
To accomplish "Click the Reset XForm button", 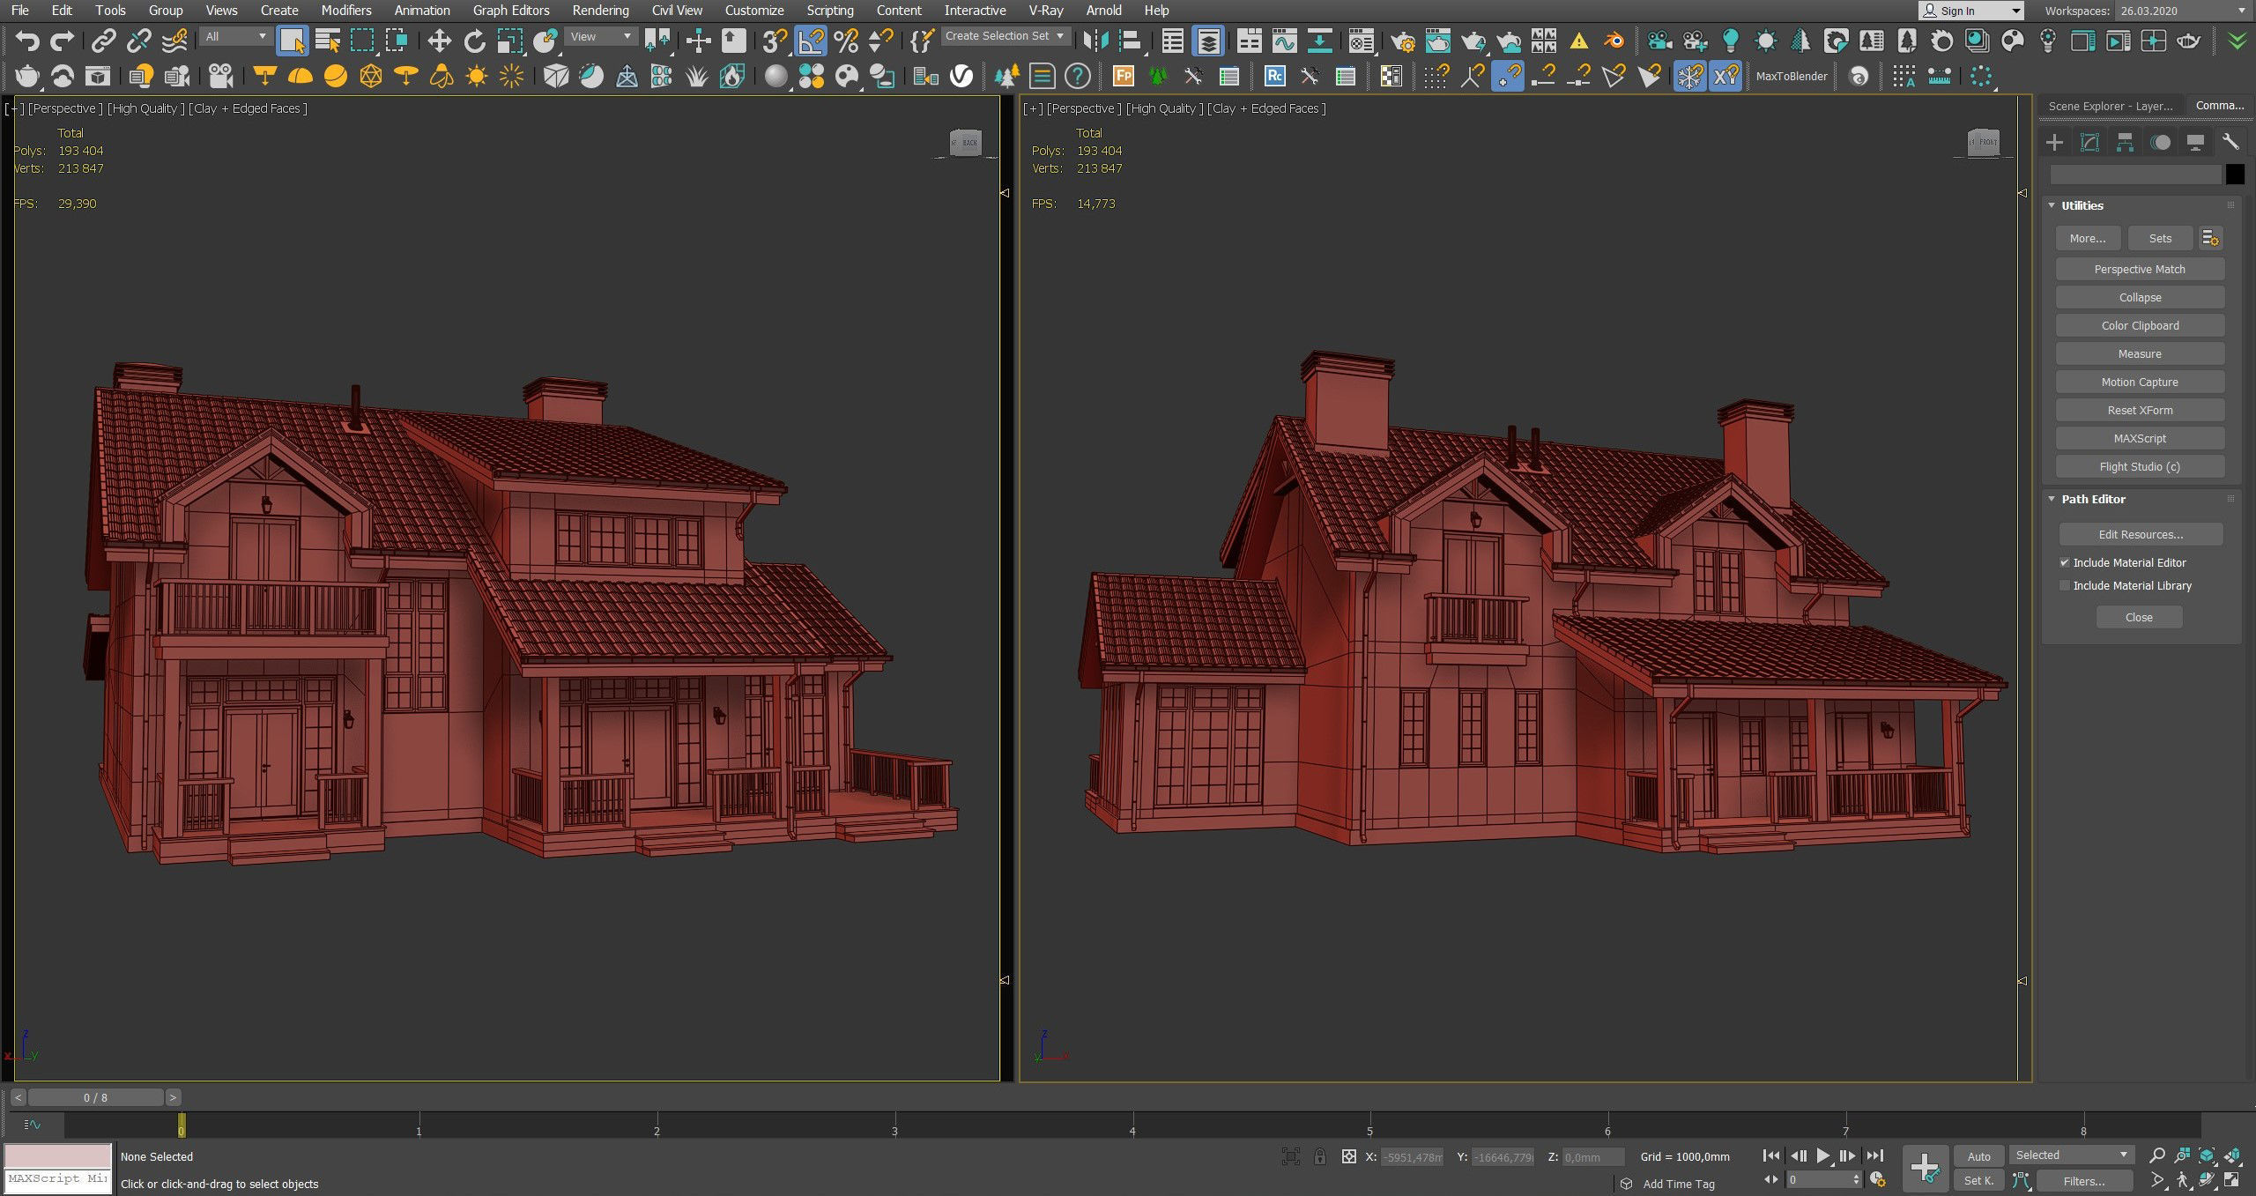I will (x=2139, y=410).
